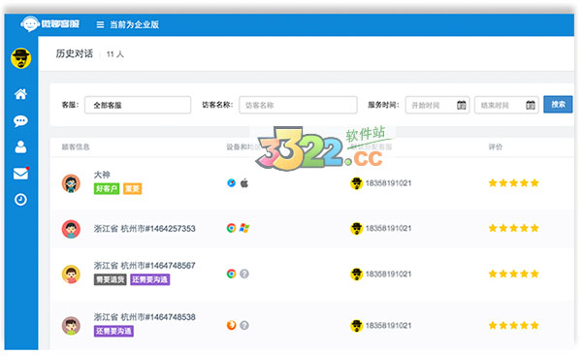Viewport: 582px width, 356px height.
Task: Open visitor 浙江省 杭州市#1464748538
Action: pyautogui.click(x=145, y=317)
